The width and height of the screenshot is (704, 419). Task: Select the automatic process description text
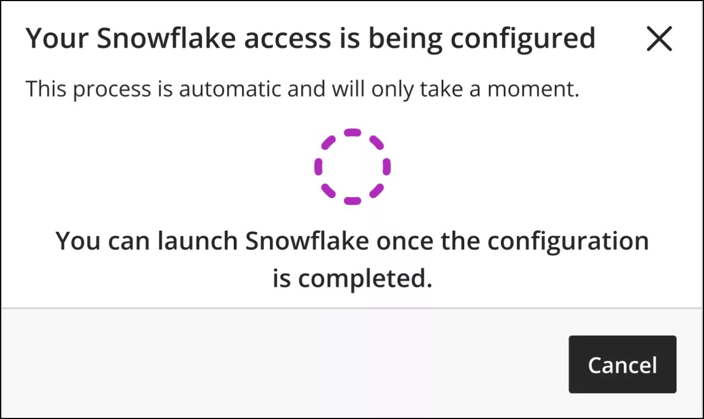[302, 88]
